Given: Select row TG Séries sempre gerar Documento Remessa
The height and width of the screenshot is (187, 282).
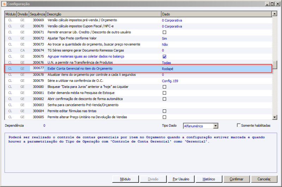Looking at the screenshot, I should click(x=138, y=50).
